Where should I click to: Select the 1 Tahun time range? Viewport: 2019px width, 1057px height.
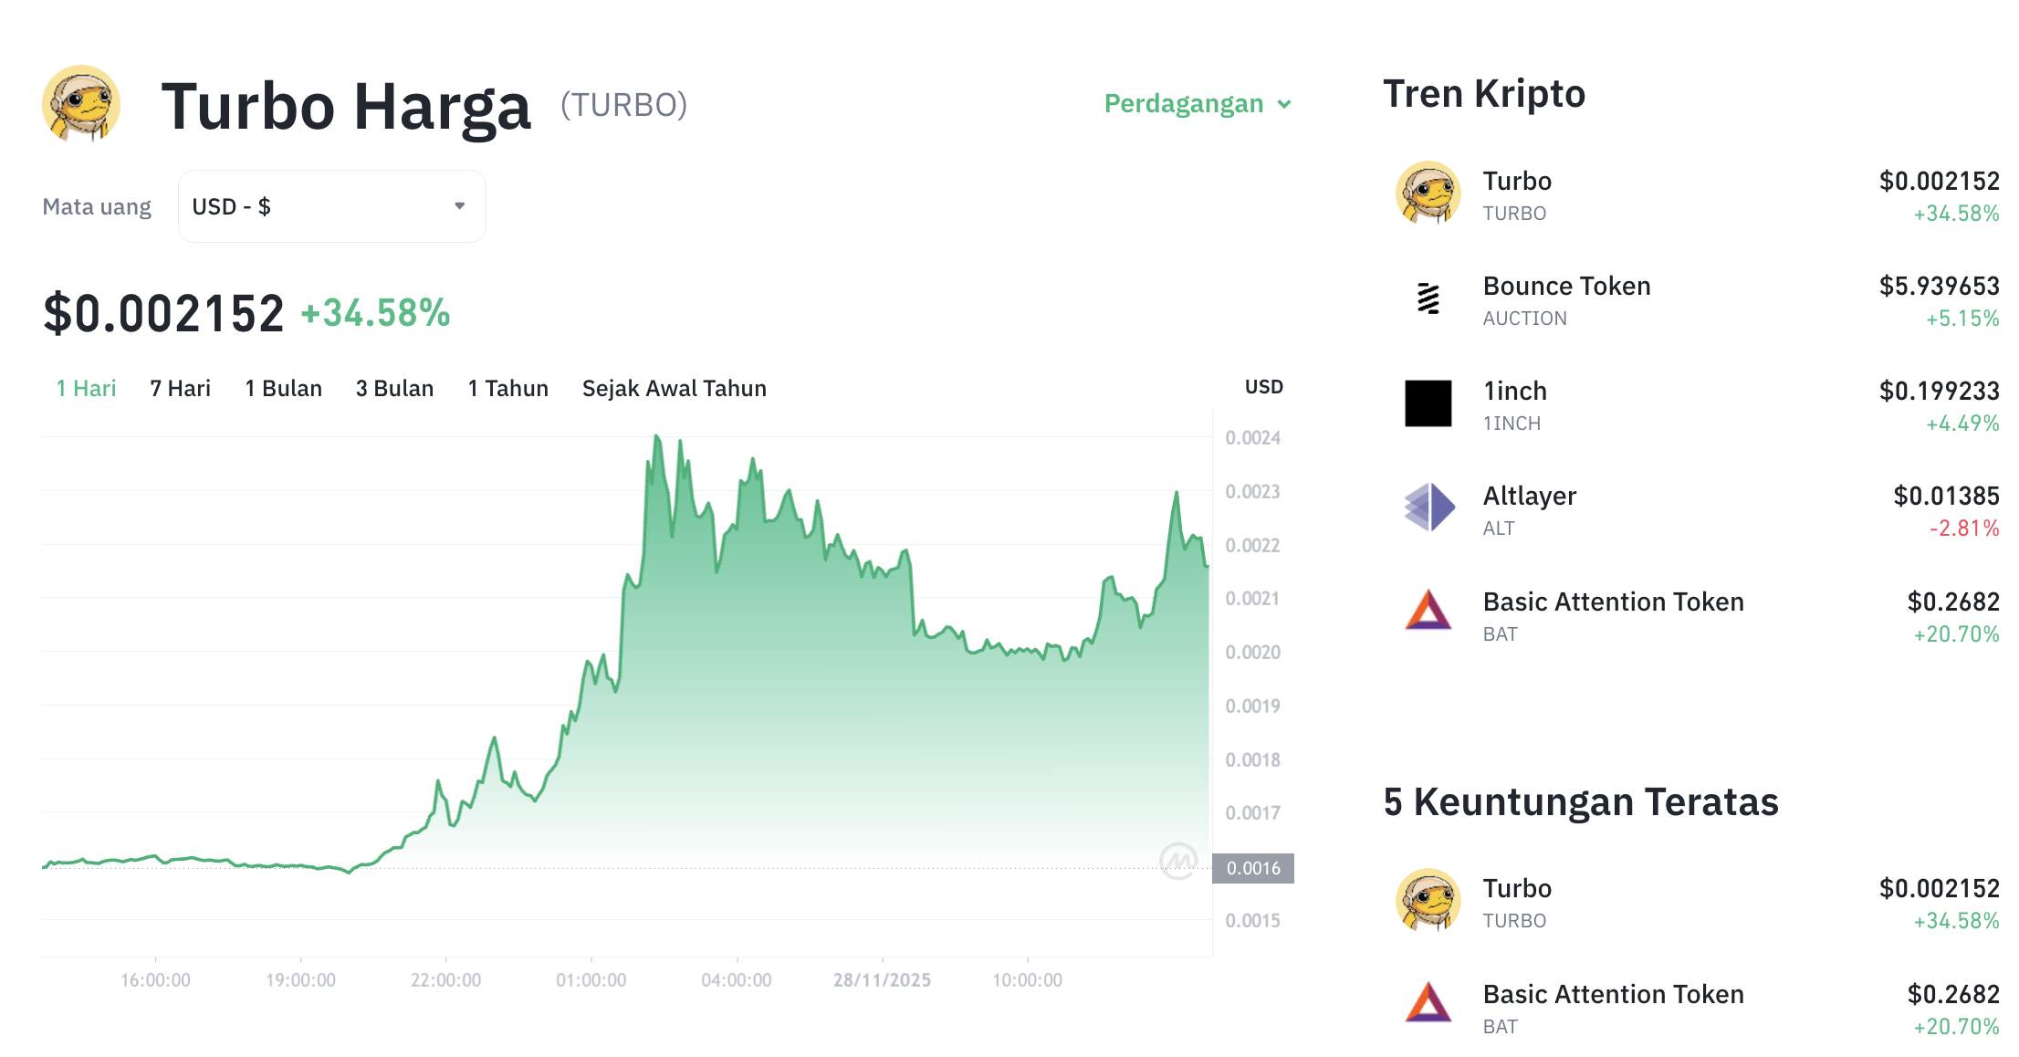point(507,388)
